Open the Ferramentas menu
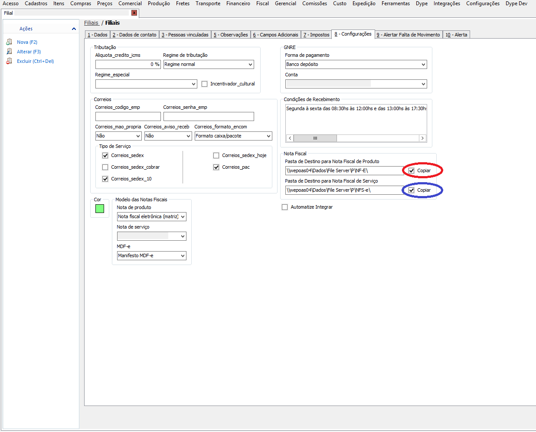The image size is (536, 432). [395, 3]
